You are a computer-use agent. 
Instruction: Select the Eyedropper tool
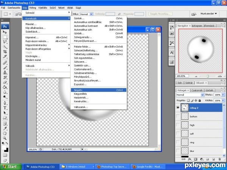(5, 128)
